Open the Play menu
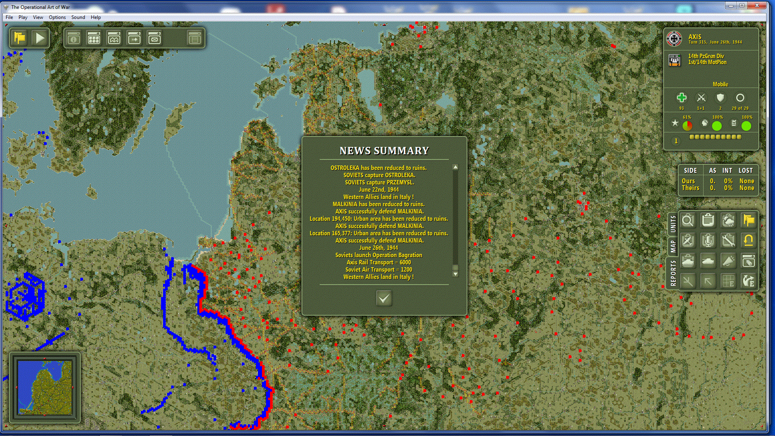 point(23,17)
